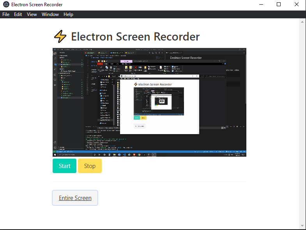Minimize the Electron Screen Recorder window
This screenshot has height=230, width=306.
click(x=261, y=5)
